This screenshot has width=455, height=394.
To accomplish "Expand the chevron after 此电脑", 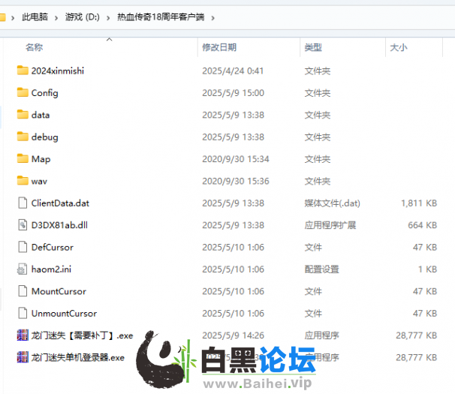I will pyautogui.click(x=56, y=18).
